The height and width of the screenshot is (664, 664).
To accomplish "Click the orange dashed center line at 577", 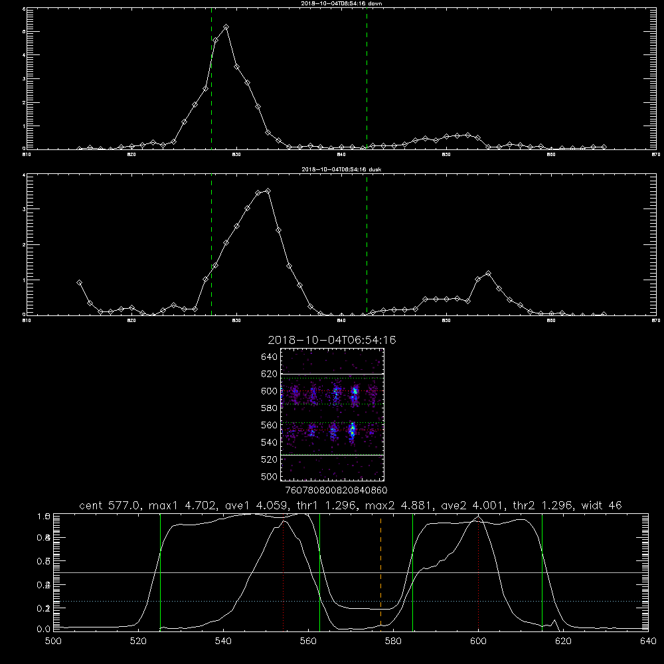I will [x=380, y=572].
